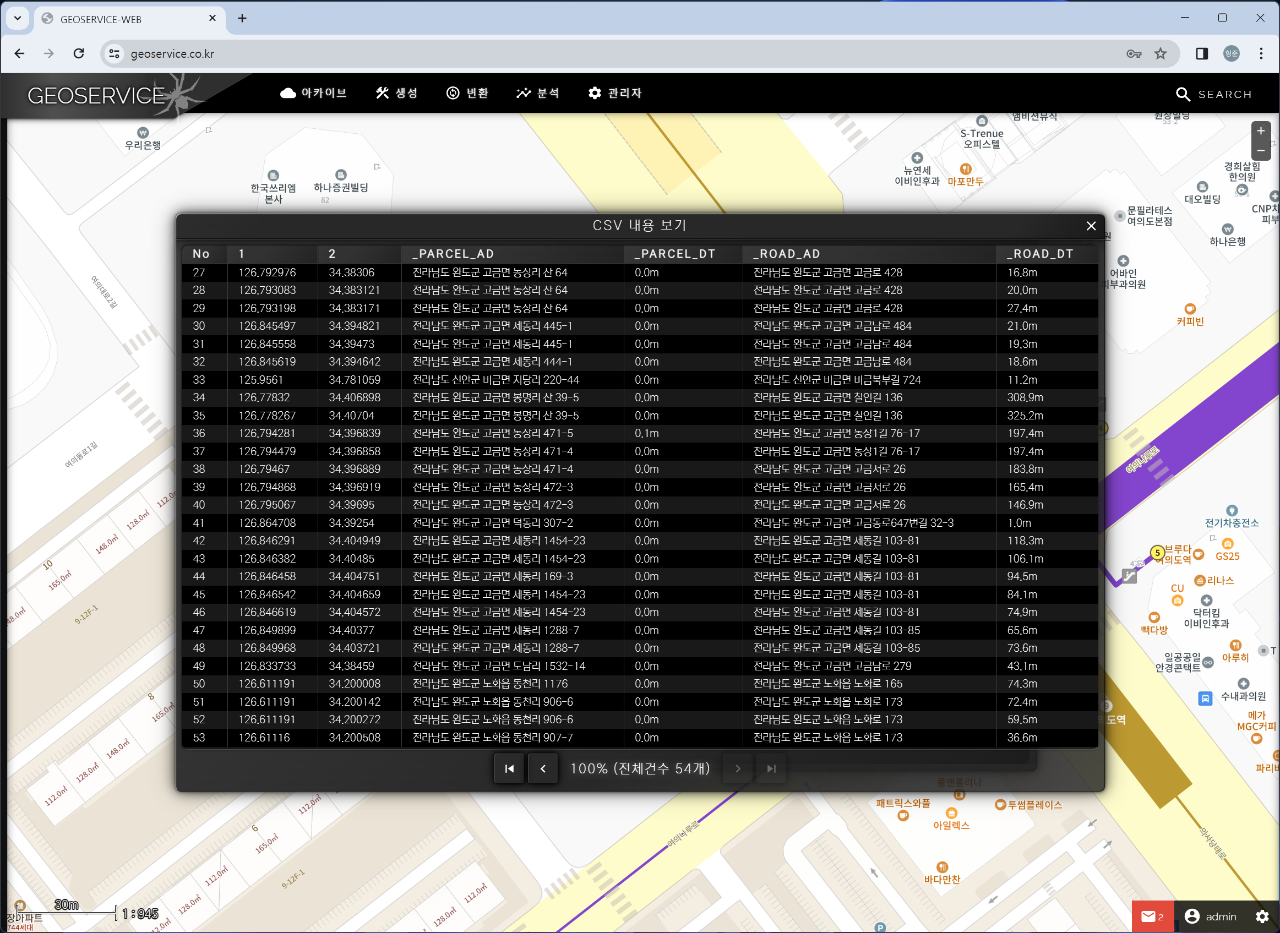Click the GS25 store marker
Viewport: 1280px width, 933px height.
1227,544
